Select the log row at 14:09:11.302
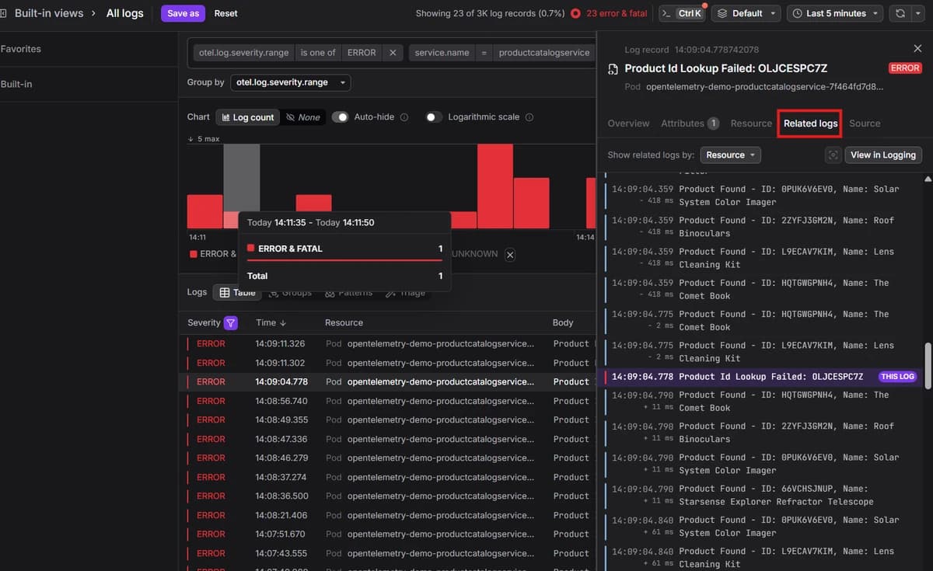Screen dimensions: 933x571 point(387,363)
